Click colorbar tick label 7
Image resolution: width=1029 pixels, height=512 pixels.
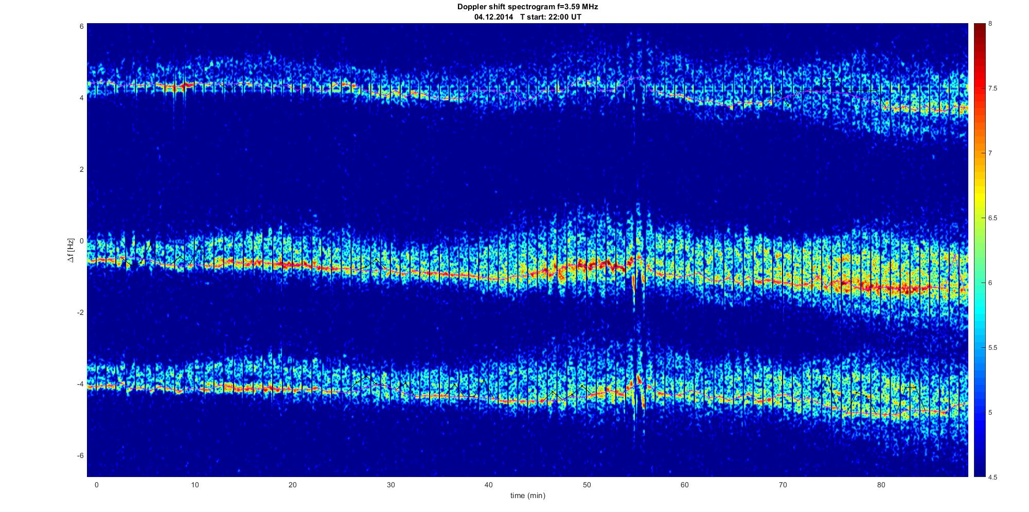coord(990,153)
